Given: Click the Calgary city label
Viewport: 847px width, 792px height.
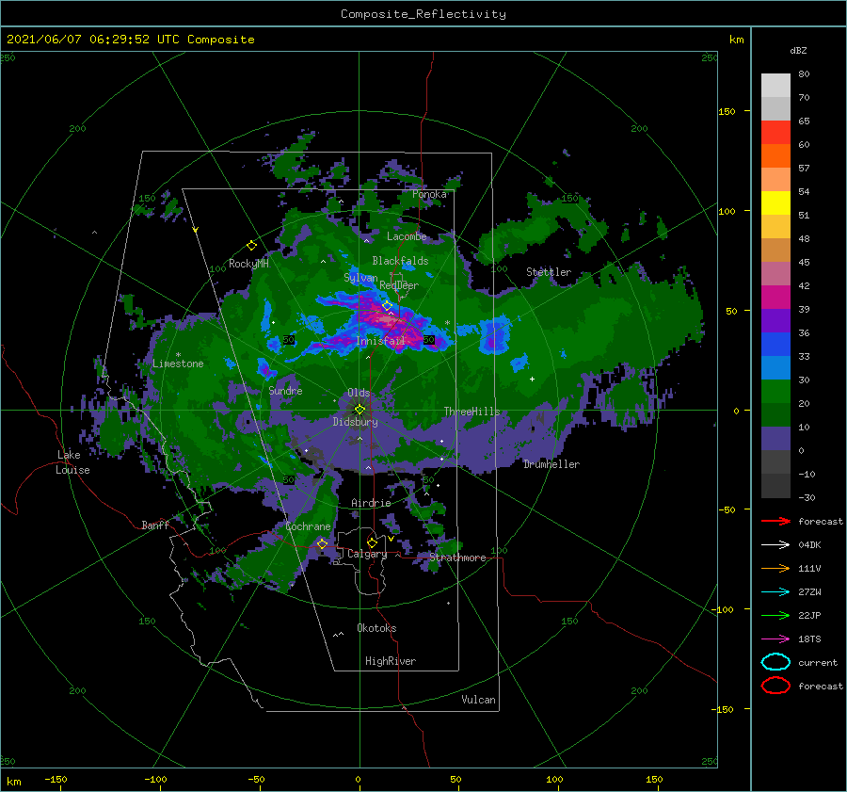Looking at the screenshot, I should point(367,554).
